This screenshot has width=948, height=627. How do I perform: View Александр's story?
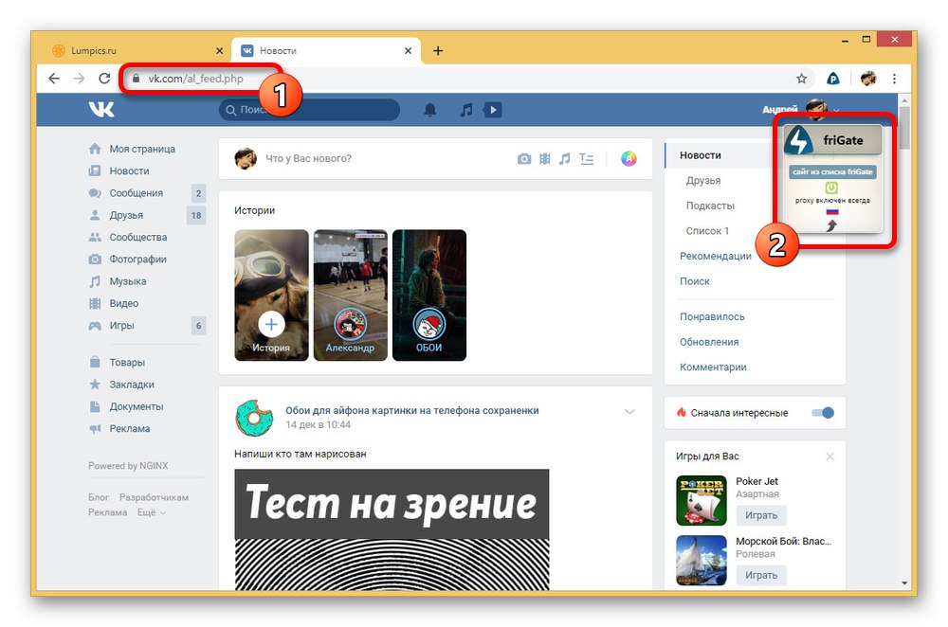point(350,296)
